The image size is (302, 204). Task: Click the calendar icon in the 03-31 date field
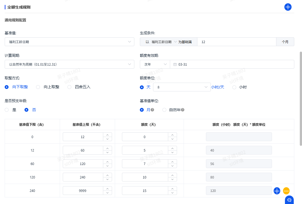(175, 64)
